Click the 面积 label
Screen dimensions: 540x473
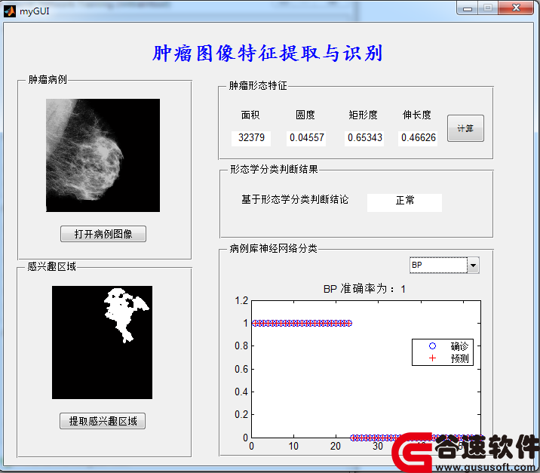pos(250,115)
